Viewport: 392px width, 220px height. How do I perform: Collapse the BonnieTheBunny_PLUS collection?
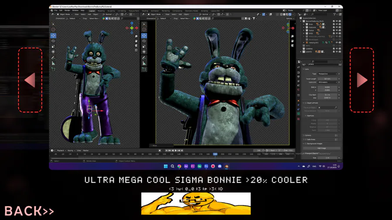pyautogui.click(x=301, y=21)
